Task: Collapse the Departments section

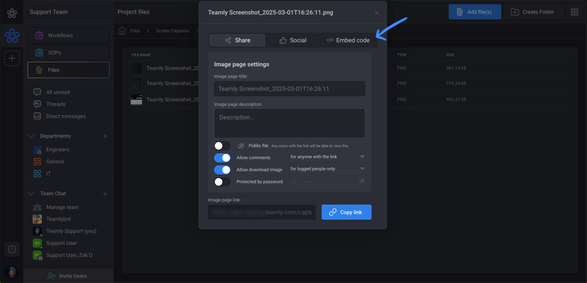Action: click(31, 136)
